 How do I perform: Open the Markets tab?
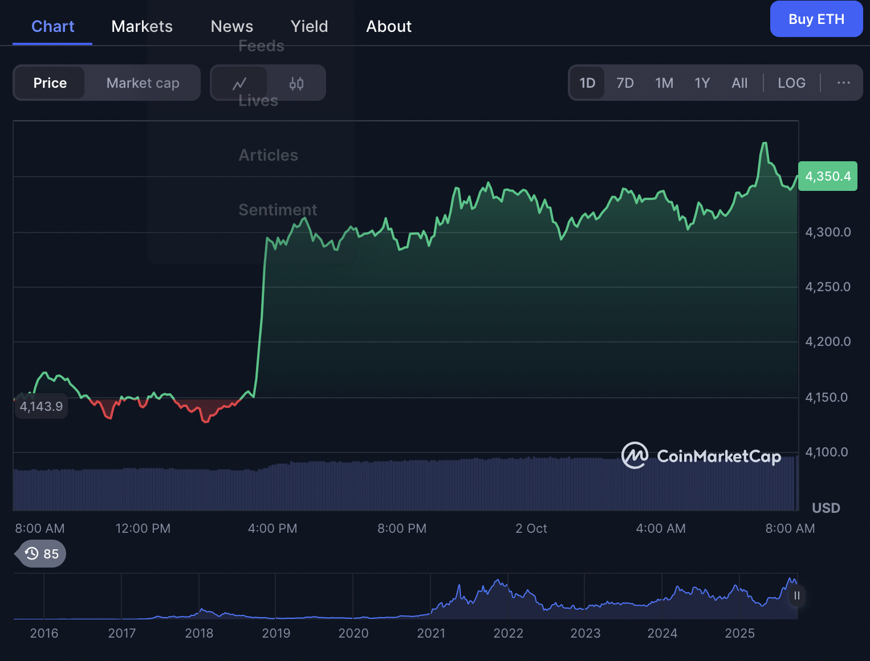click(x=142, y=26)
